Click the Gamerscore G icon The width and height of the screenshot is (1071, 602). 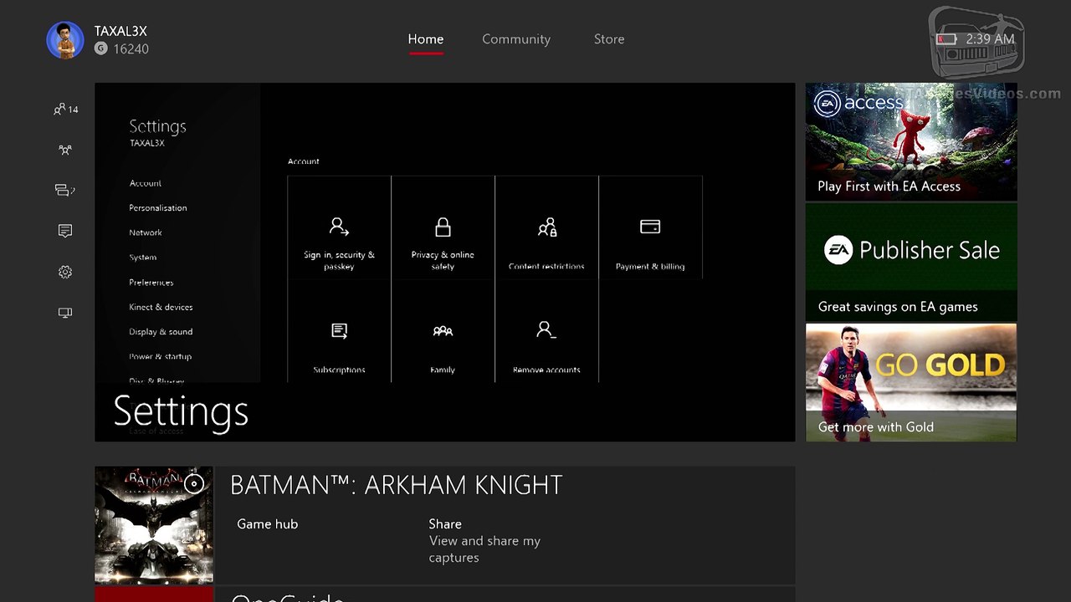(x=101, y=48)
